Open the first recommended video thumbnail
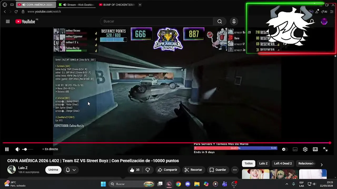Image resolution: width=337 pixels, height=189 pixels. (x=256, y=174)
